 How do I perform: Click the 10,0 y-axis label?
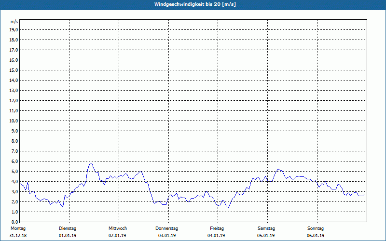[14, 121]
